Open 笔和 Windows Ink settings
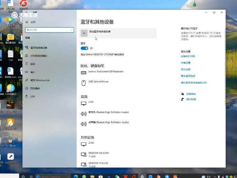Image resolution: width=237 pixels, height=178 pixels. (40, 80)
